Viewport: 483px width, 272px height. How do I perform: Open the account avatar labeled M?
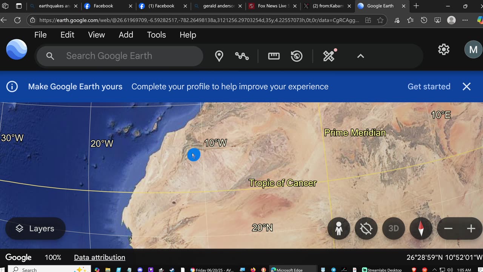click(x=473, y=49)
